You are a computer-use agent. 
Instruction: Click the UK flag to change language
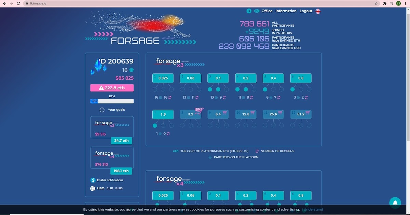coord(318,11)
